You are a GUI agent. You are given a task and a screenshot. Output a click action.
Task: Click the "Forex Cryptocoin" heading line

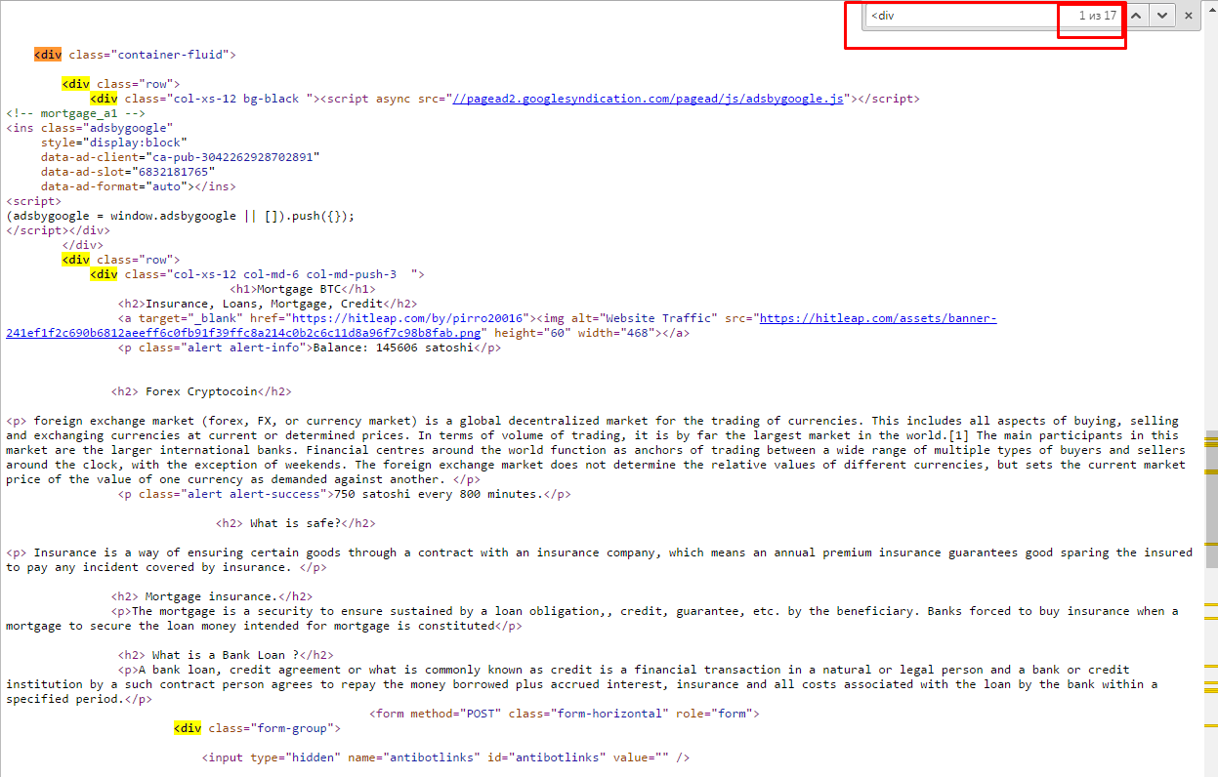[x=201, y=391]
